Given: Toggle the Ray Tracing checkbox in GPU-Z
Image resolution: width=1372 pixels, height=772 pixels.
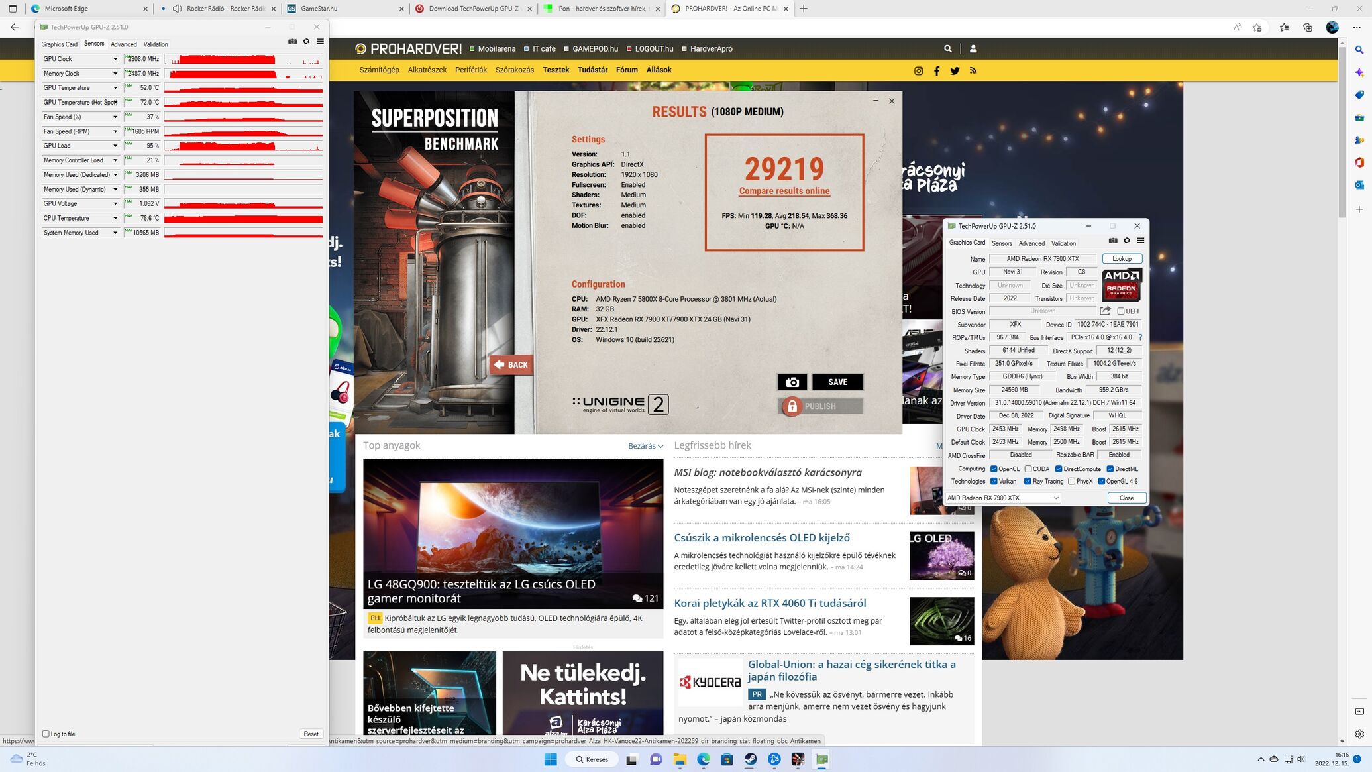Looking at the screenshot, I should 1028,482.
